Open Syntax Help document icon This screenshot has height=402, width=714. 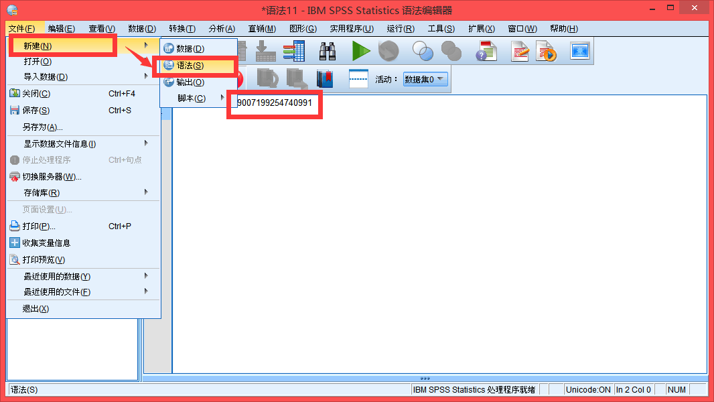point(486,51)
